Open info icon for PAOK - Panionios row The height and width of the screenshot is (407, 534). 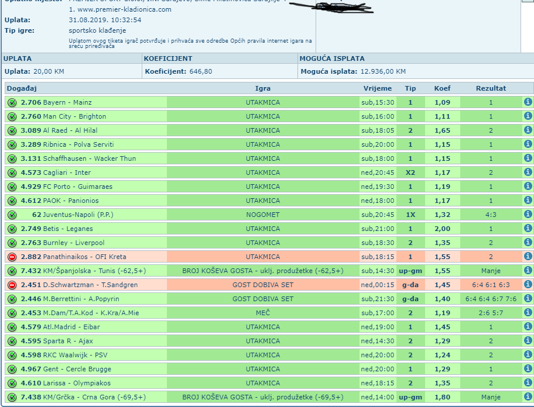(528, 200)
